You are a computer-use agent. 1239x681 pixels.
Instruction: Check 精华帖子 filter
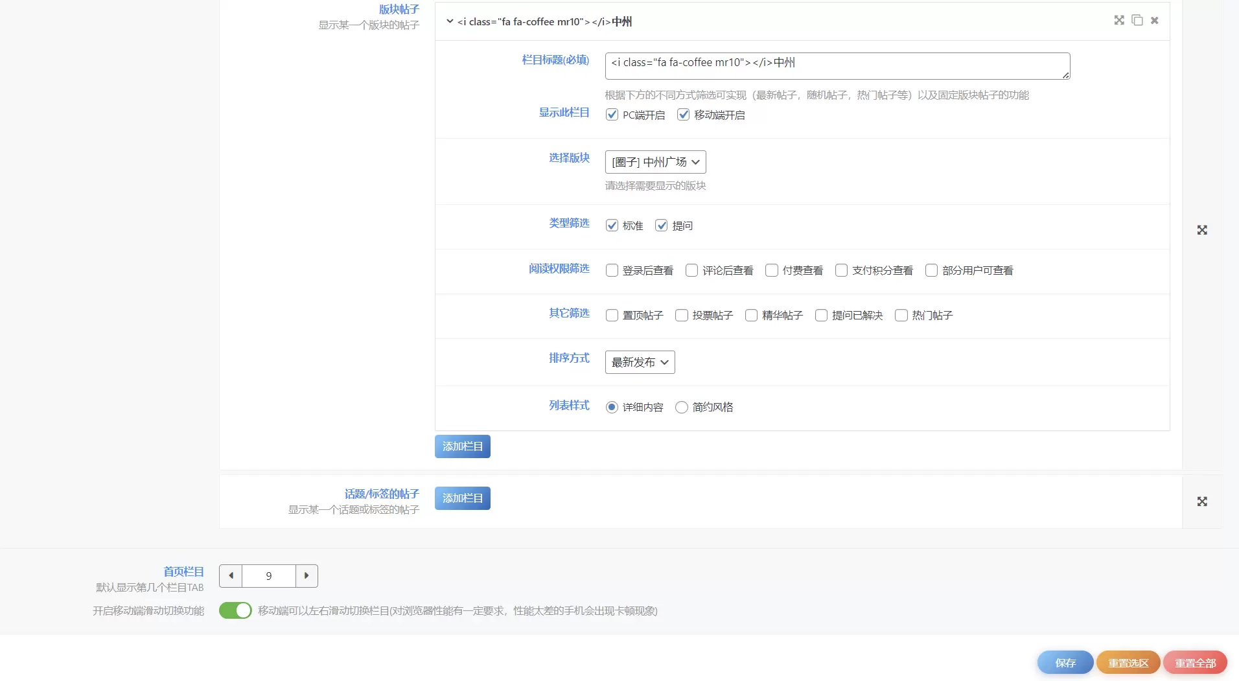point(751,315)
